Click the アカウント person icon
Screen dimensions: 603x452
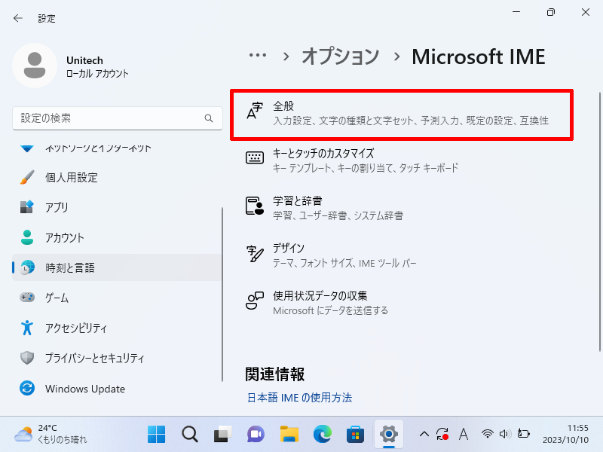pyautogui.click(x=27, y=237)
